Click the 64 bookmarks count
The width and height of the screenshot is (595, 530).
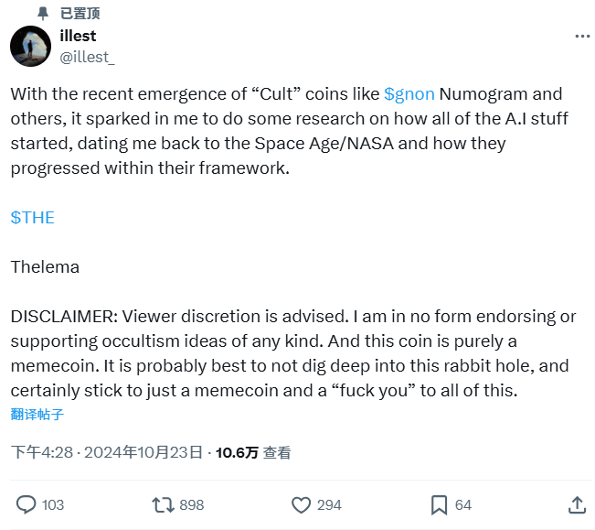(463, 505)
